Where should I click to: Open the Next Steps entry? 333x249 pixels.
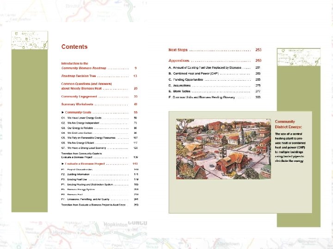[x=215, y=50]
